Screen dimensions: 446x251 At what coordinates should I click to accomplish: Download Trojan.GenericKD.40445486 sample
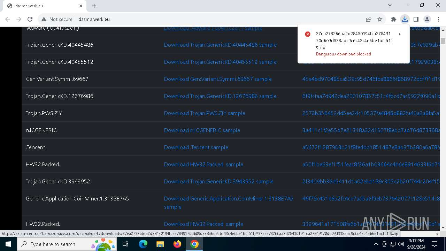pos(220,45)
